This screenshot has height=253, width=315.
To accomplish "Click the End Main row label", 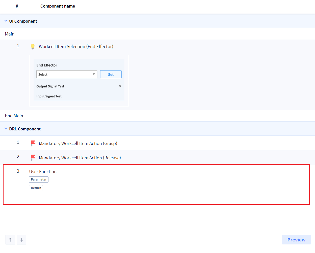I will pyautogui.click(x=14, y=116).
